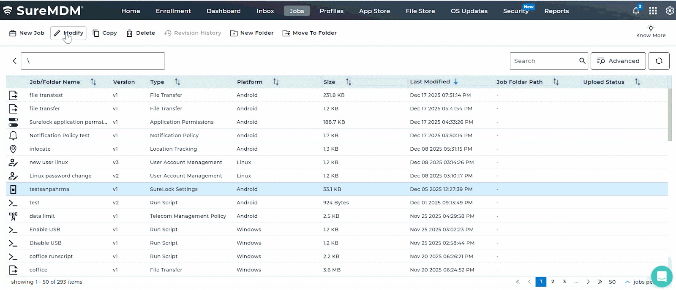Open the apps grid menu icon

tap(653, 11)
